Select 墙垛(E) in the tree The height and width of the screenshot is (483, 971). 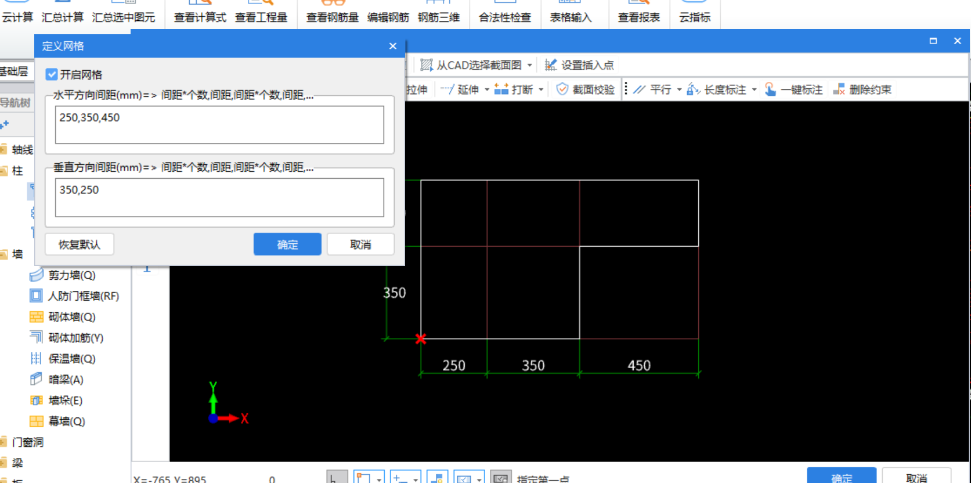point(56,401)
